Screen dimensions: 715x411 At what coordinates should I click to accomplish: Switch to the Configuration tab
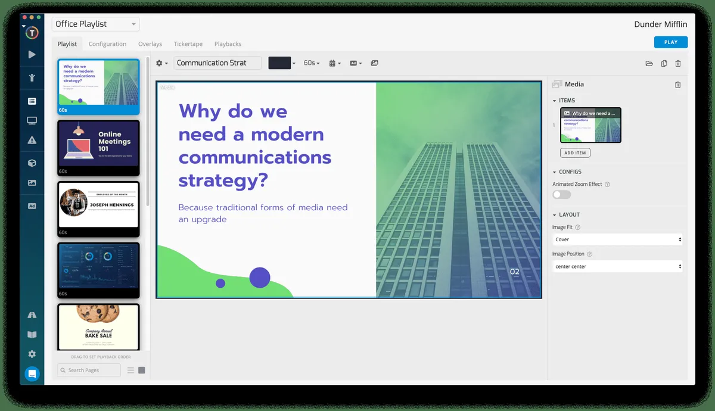(107, 44)
